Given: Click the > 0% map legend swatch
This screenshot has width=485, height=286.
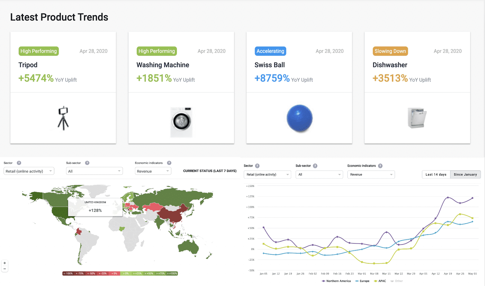Looking at the screenshot, I should point(126,274).
